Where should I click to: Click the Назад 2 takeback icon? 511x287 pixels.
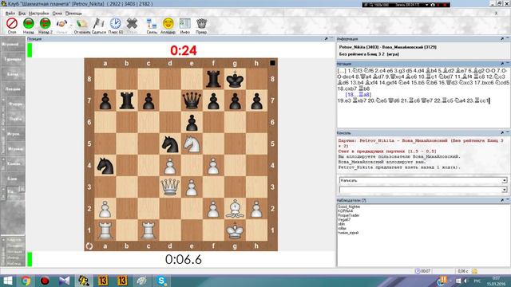pos(45,24)
